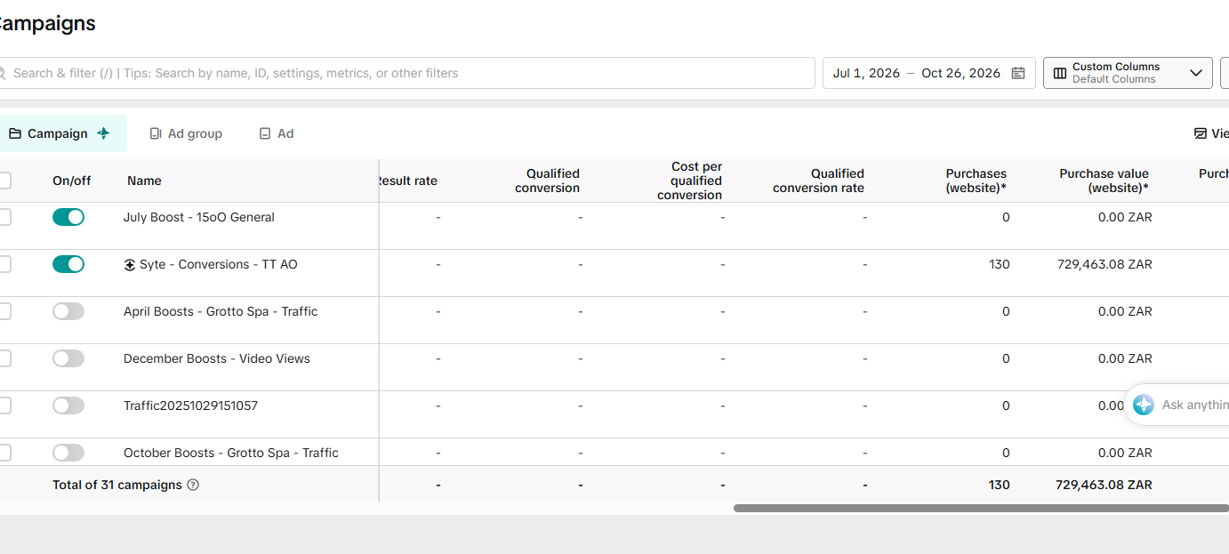Click the Campaign folder icon

tap(15, 133)
